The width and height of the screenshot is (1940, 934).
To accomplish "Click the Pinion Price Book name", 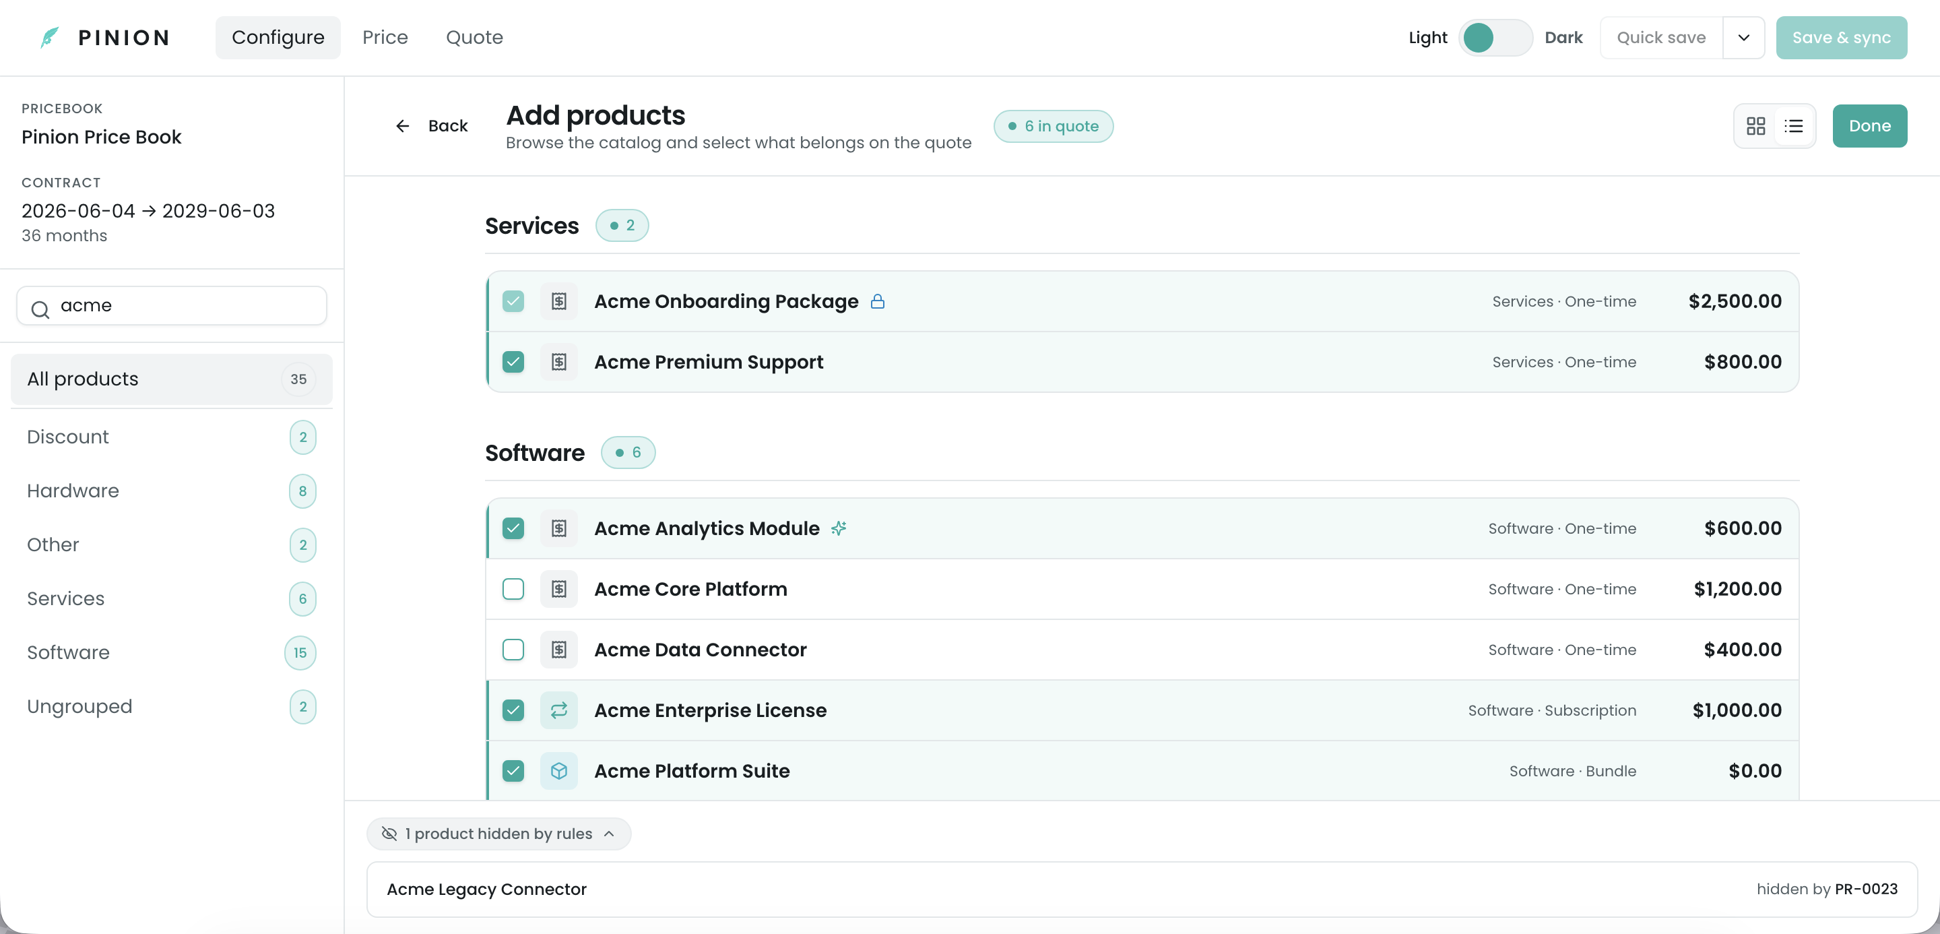I will (x=102, y=137).
